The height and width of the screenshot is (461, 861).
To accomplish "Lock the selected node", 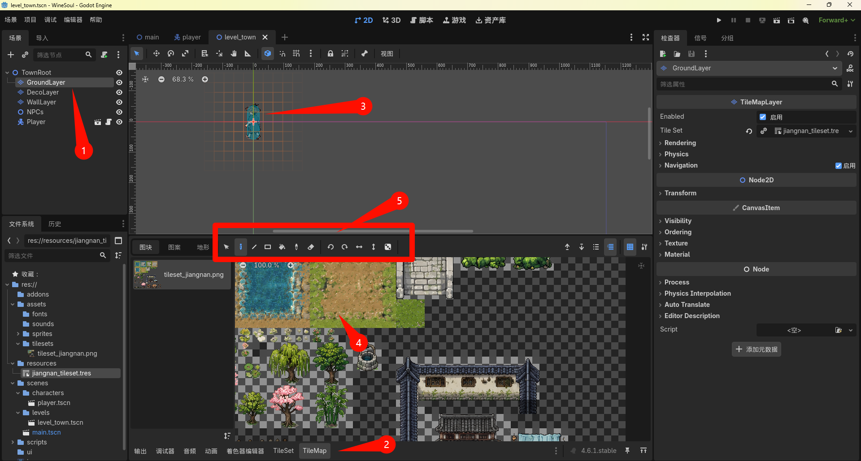I will pos(330,54).
